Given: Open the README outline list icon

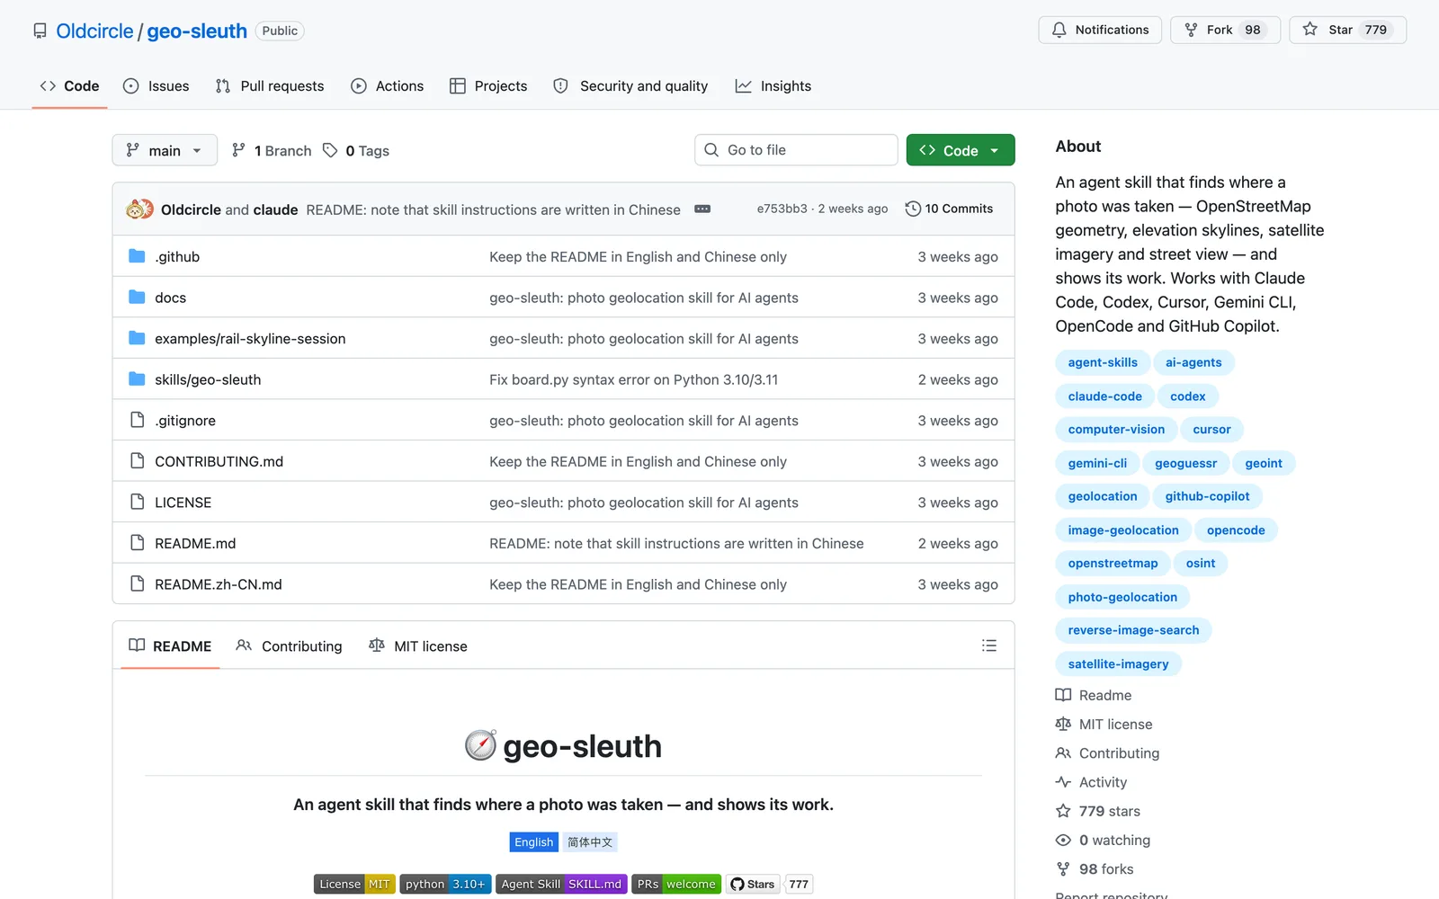Looking at the screenshot, I should tap(989, 645).
